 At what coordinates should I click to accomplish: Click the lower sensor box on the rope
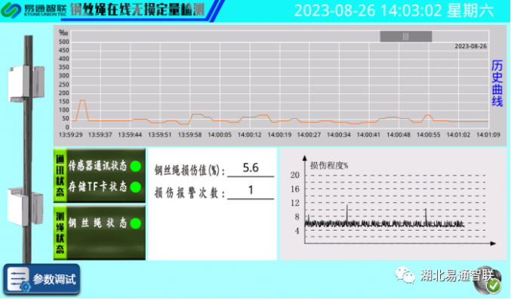click(26, 207)
